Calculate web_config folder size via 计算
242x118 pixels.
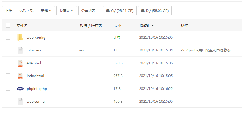[x=117, y=38]
